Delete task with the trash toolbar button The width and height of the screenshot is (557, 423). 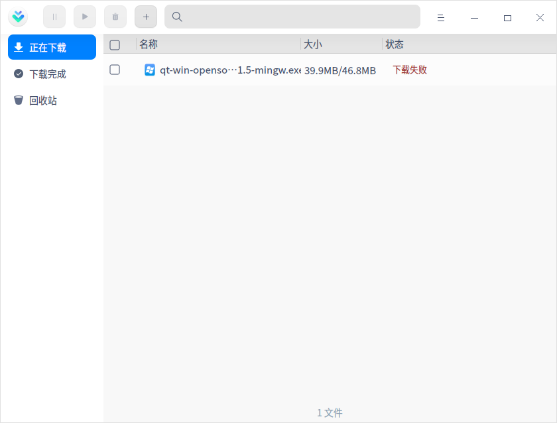pyautogui.click(x=115, y=17)
